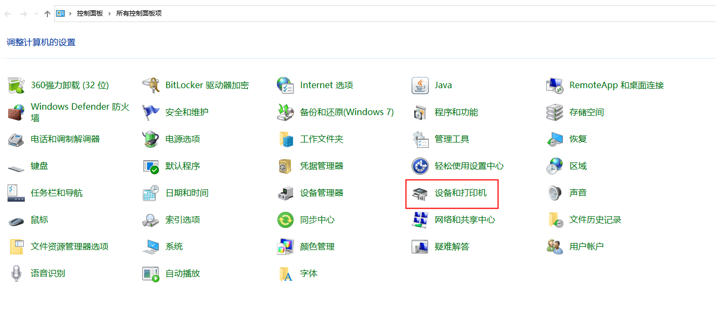
Task: Click the 字体 fonts folder icon
Action: click(285, 274)
